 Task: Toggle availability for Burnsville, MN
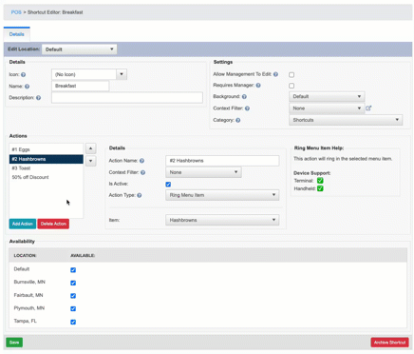73,283
